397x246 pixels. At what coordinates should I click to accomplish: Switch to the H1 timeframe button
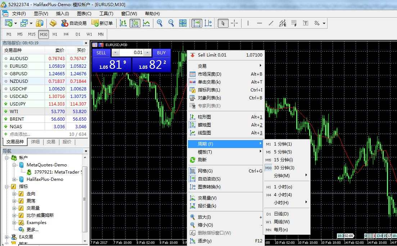55,35
